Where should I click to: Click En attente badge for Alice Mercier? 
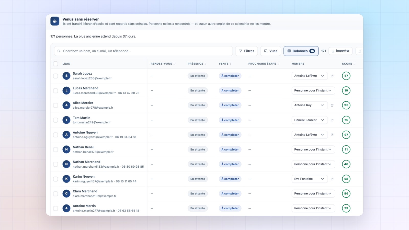pyautogui.click(x=198, y=105)
